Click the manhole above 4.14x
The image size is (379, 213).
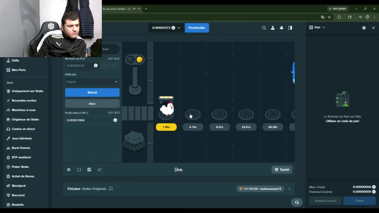[193, 114]
